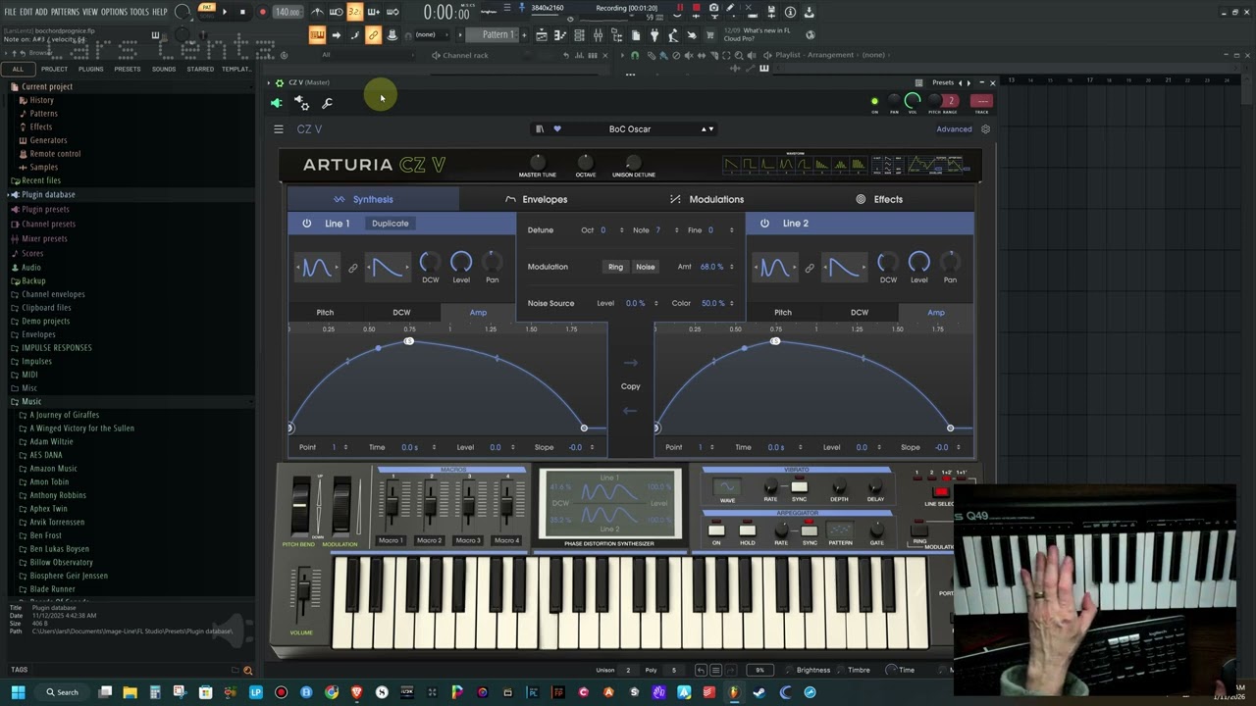
Task: Open the CZ V settings gear icon
Action: [x=985, y=129]
